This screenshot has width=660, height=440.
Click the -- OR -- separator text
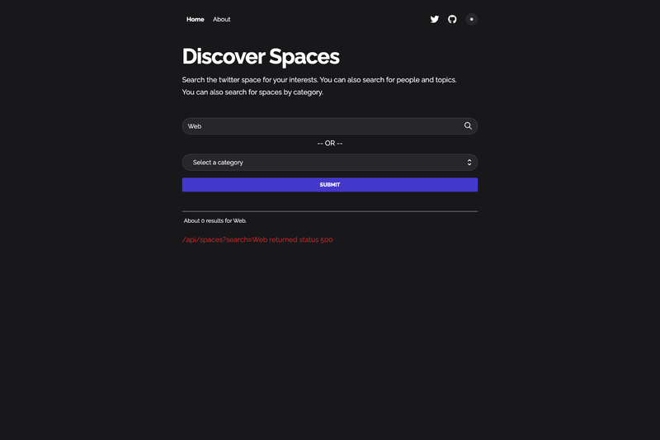329,144
